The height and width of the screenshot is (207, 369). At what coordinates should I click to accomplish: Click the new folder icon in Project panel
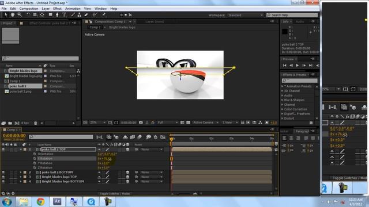pos(10,123)
